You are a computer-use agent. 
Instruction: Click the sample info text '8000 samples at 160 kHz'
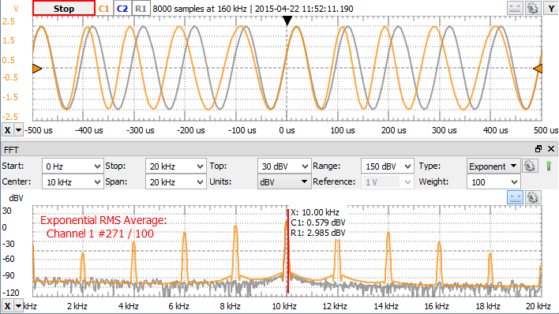pos(200,9)
